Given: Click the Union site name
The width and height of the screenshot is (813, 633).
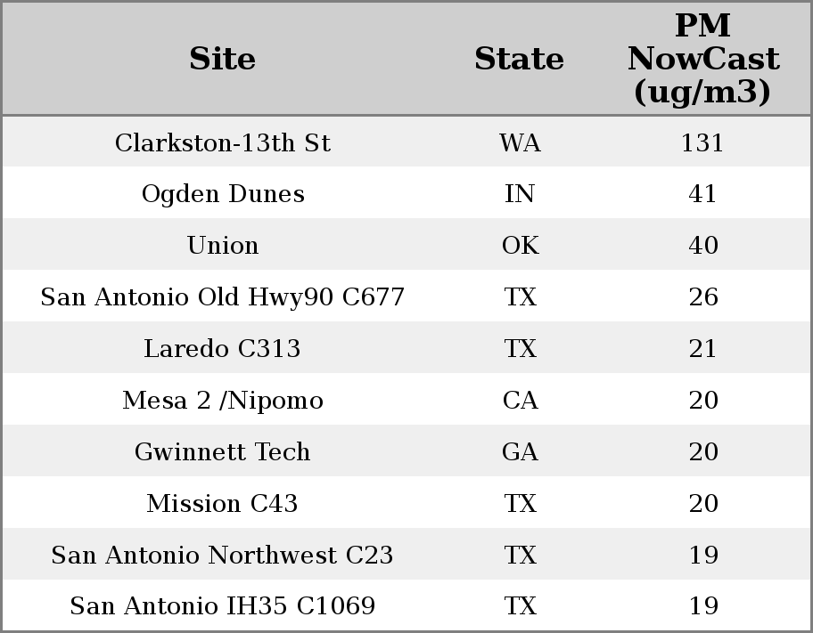Looking at the screenshot, I should 223,246.
